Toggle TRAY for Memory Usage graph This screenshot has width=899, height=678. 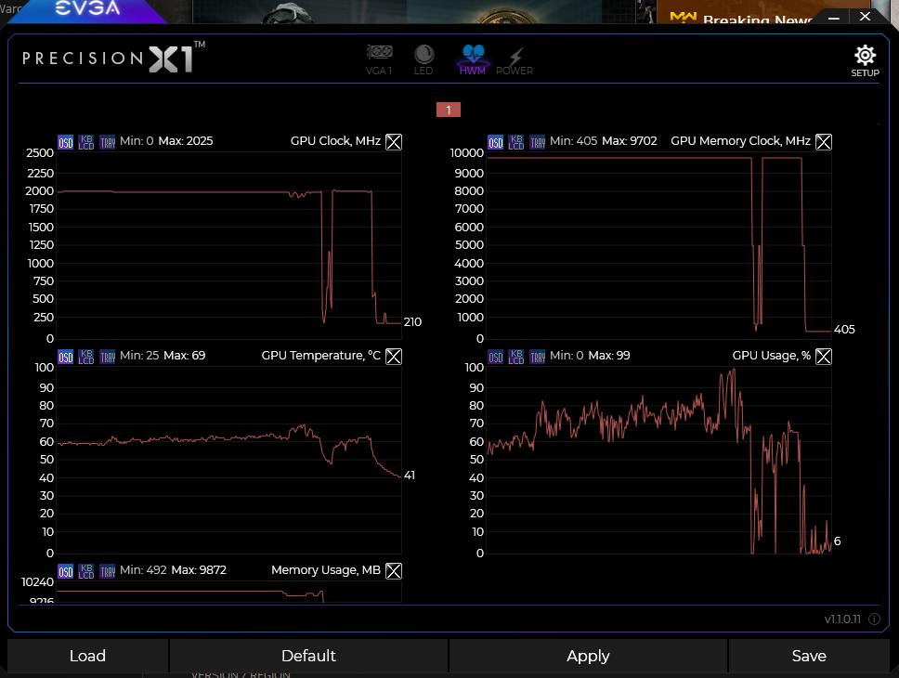click(107, 571)
